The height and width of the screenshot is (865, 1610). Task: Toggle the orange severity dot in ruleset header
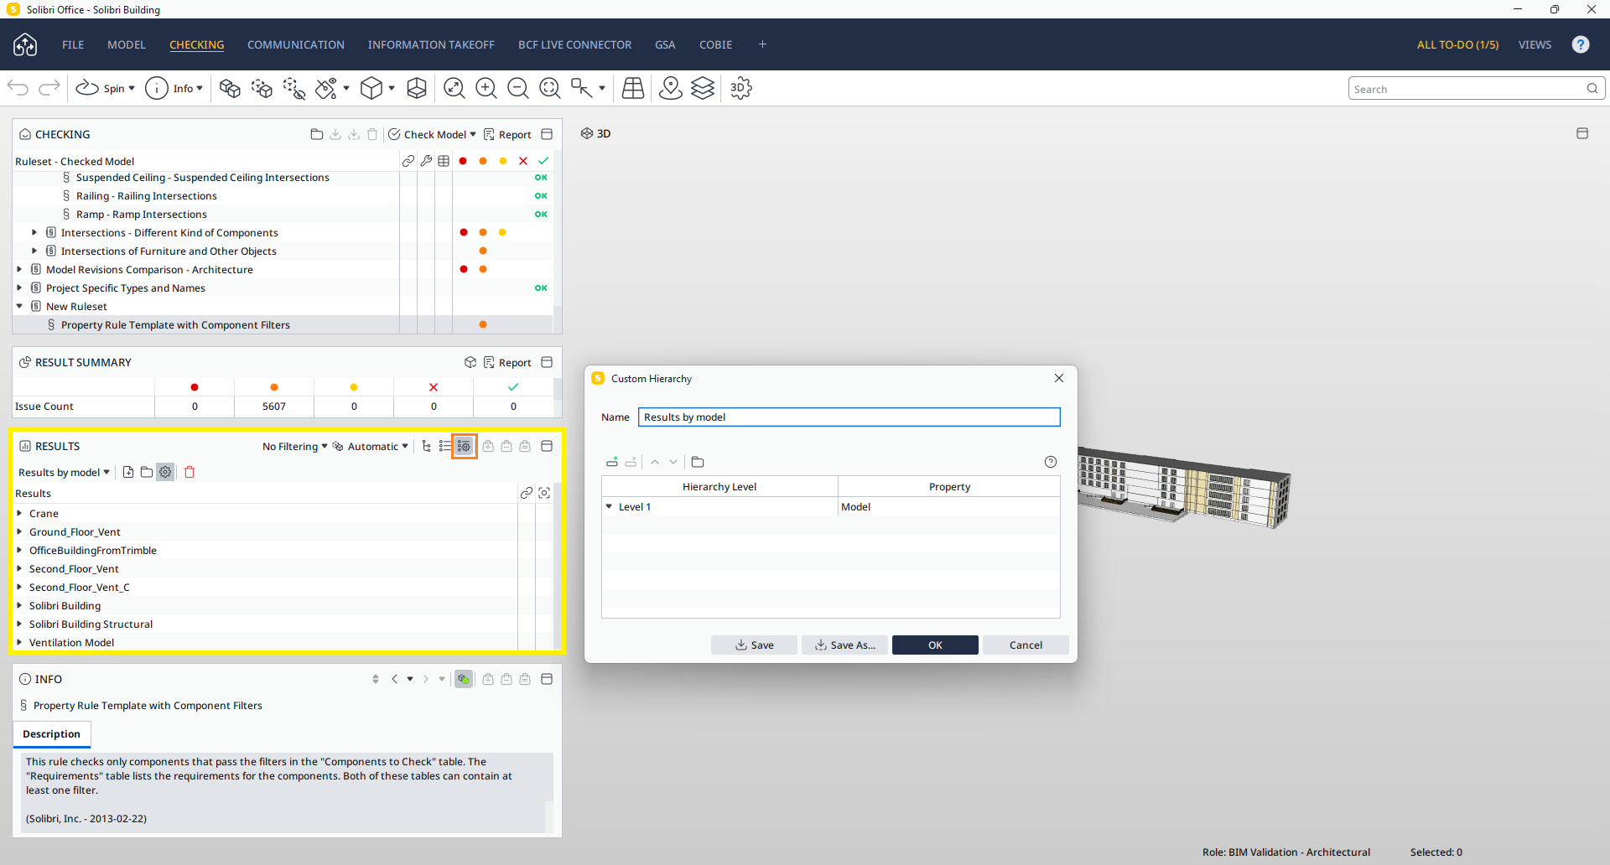pos(483,161)
